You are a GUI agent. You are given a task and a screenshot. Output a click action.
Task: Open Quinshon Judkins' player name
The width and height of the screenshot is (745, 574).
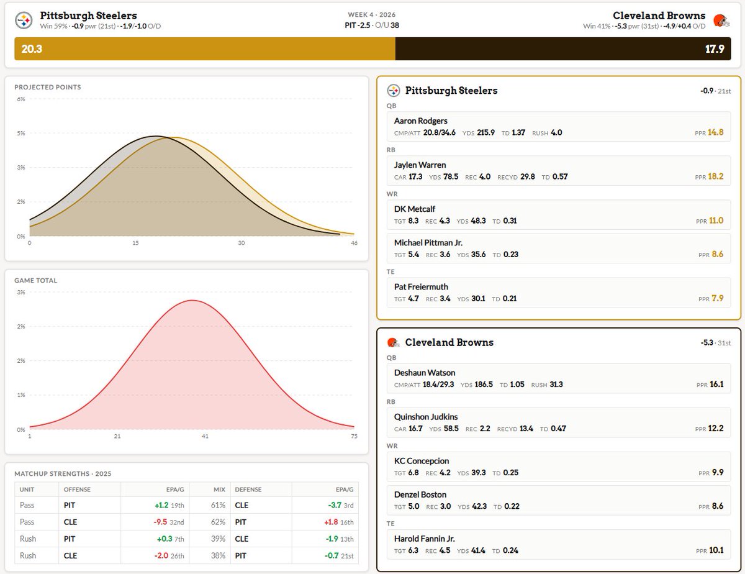(426, 417)
